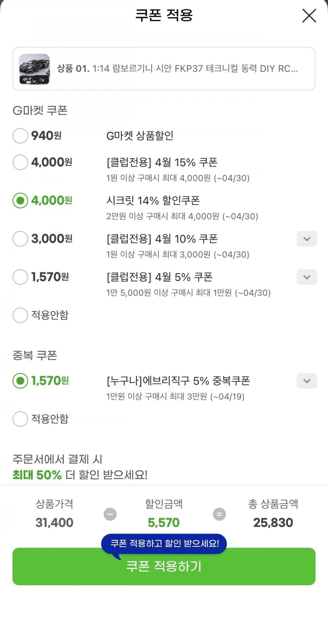Click the equals circle icon before 총 상품금액
The height and width of the screenshot is (618, 328).
pyautogui.click(x=219, y=514)
